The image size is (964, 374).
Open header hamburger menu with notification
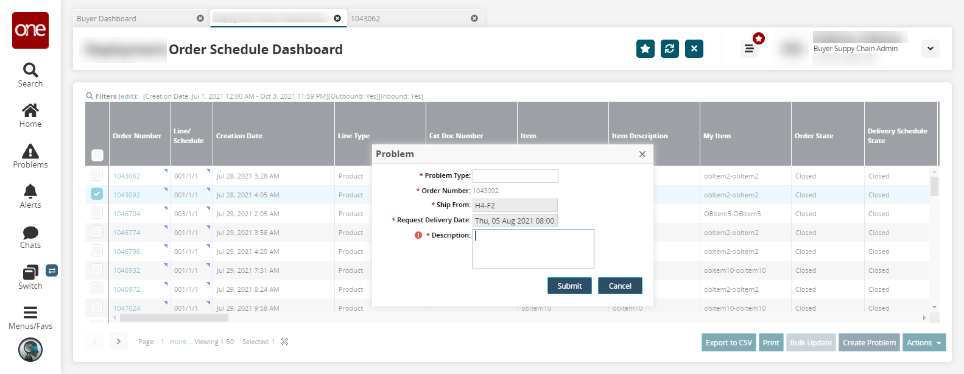click(x=749, y=49)
